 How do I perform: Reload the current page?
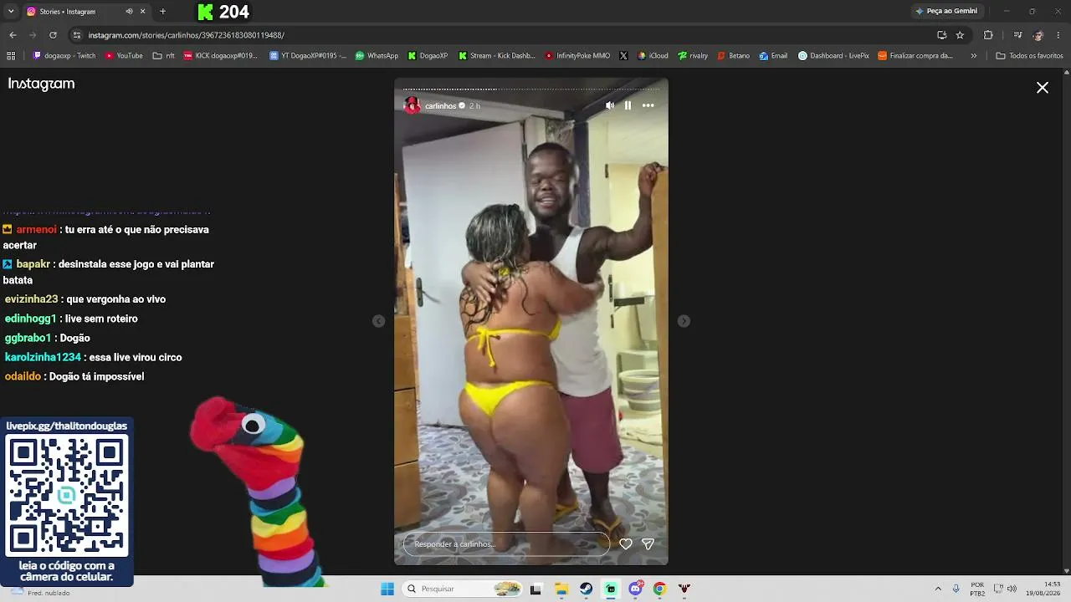tap(53, 35)
